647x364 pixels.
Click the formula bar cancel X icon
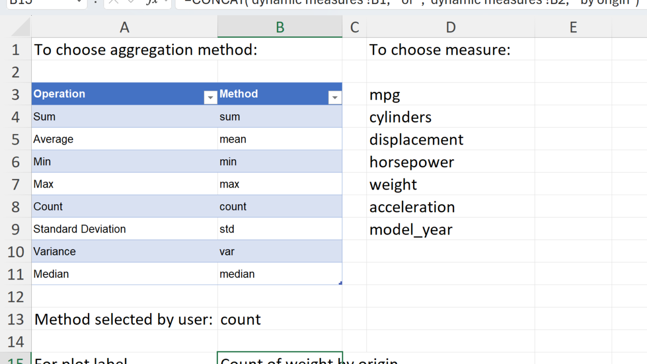[x=114, y=2]
